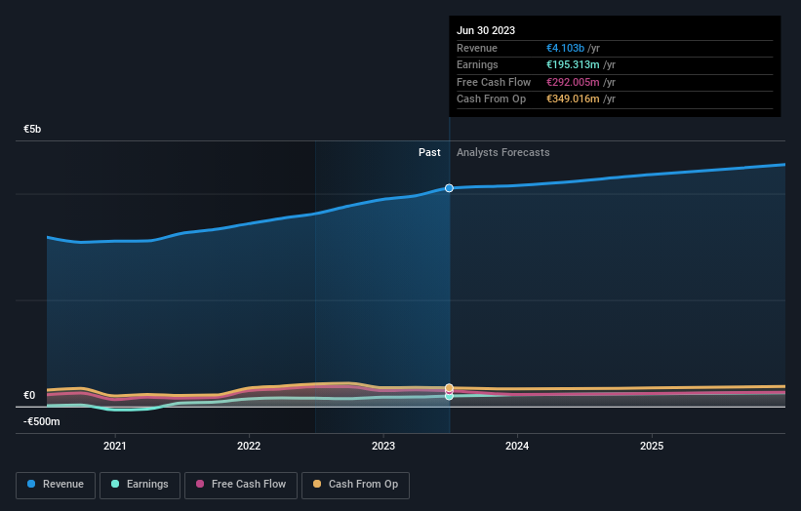The height and width of the screenshot is (511, 801).
Task: Click the €349.016m cash from op value
Action: click(x=573, y=99)
